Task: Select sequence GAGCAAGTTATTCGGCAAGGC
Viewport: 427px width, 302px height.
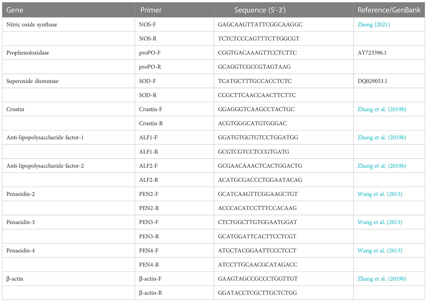Action: pos(260,25)
